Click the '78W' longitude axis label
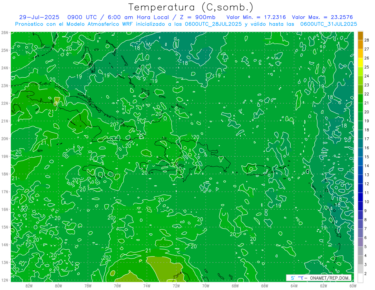375x290 pixels. pyautogui.click(x=88, y=285)
